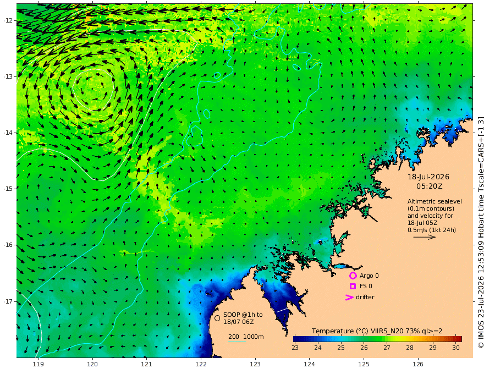This screenshot has width=484, height=374.
Task: Click the vertical IMOS copyright timestamp text
Action: [x=481, y=232]
